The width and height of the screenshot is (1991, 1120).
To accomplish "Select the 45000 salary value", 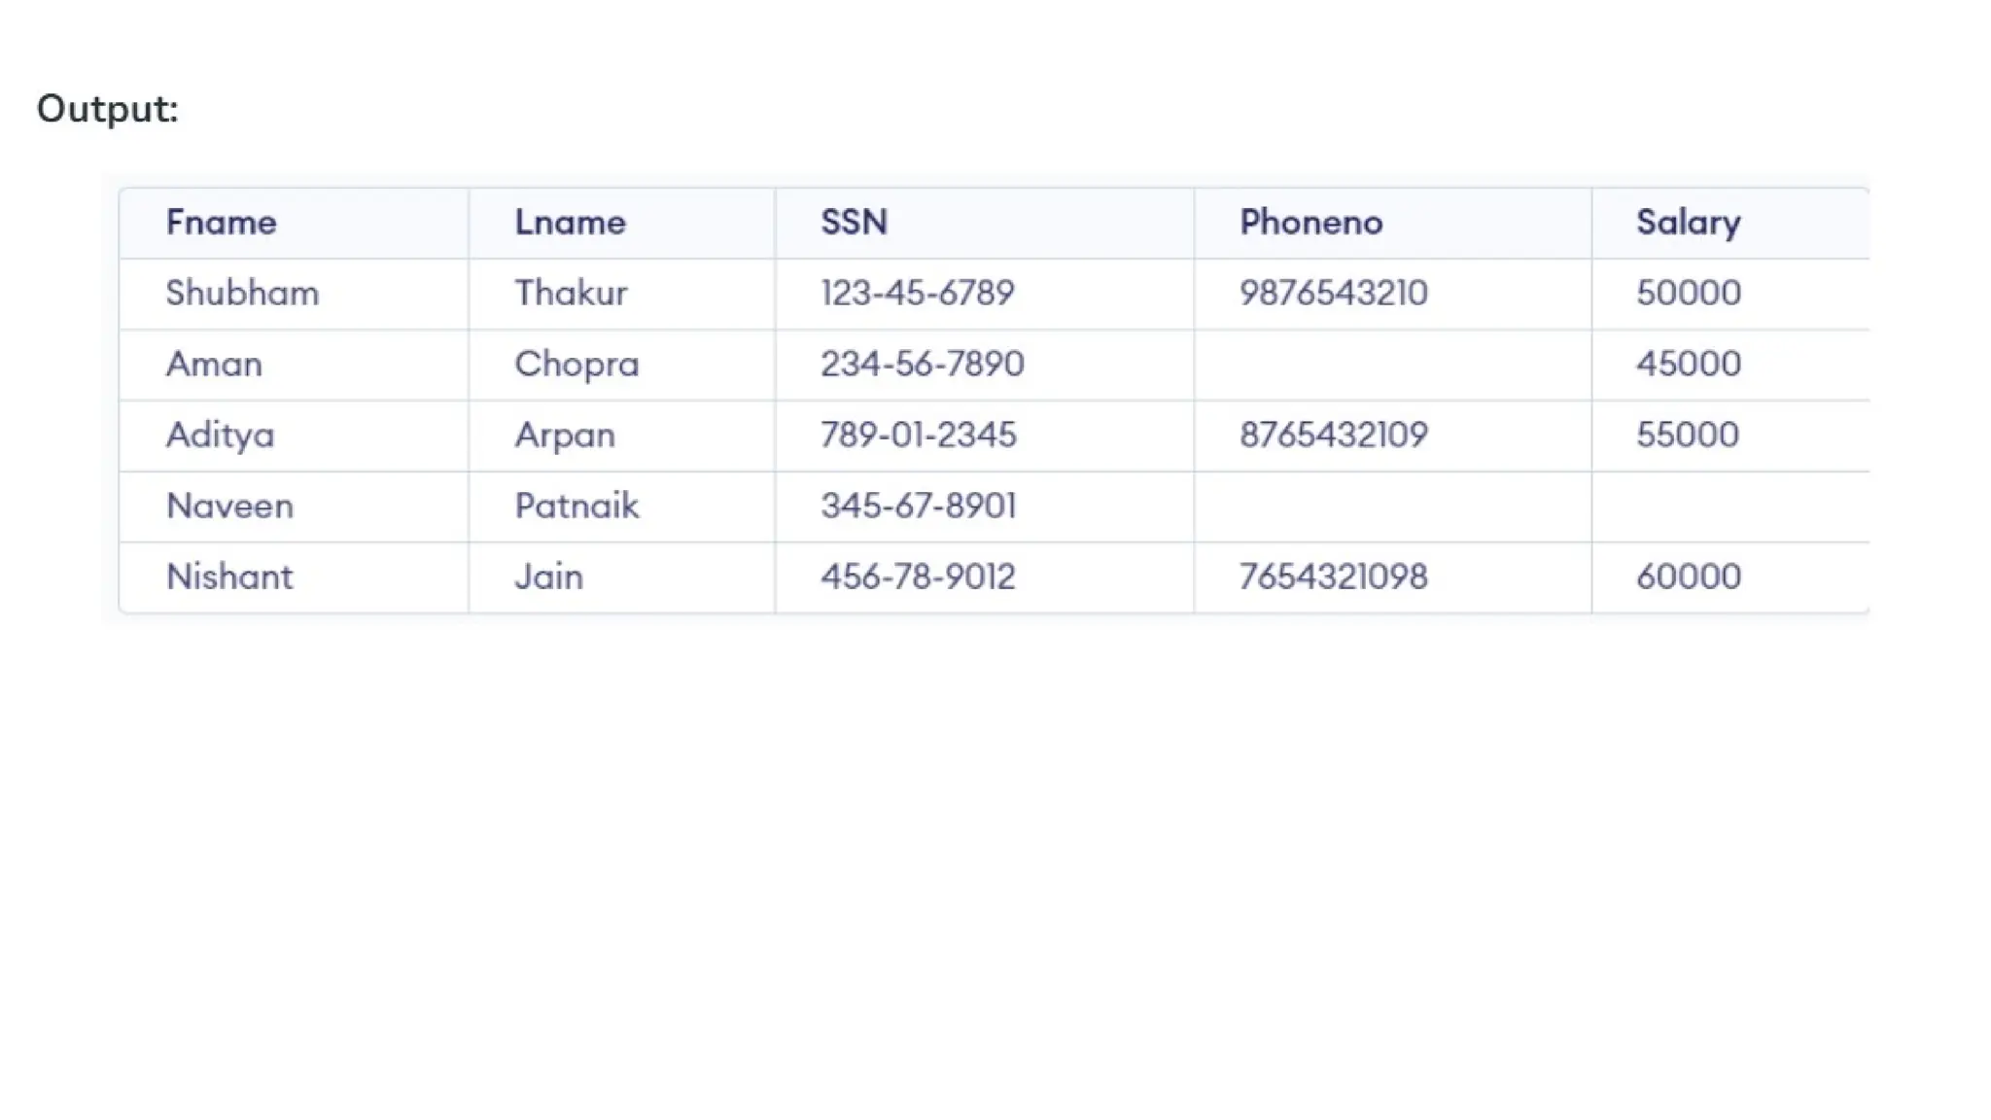I will (x=1688, y=364).
